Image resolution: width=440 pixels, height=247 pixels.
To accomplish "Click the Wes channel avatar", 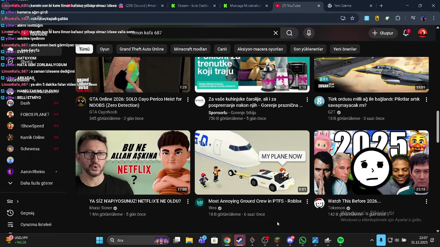I will [200, 203].
